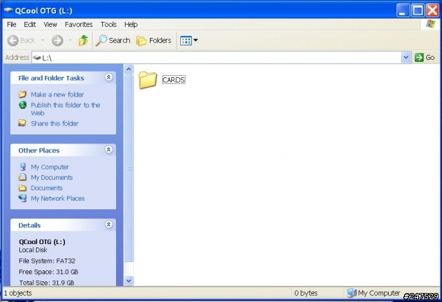Click Share this folder link
Screen dimensions: 442x302
point(55,123)
